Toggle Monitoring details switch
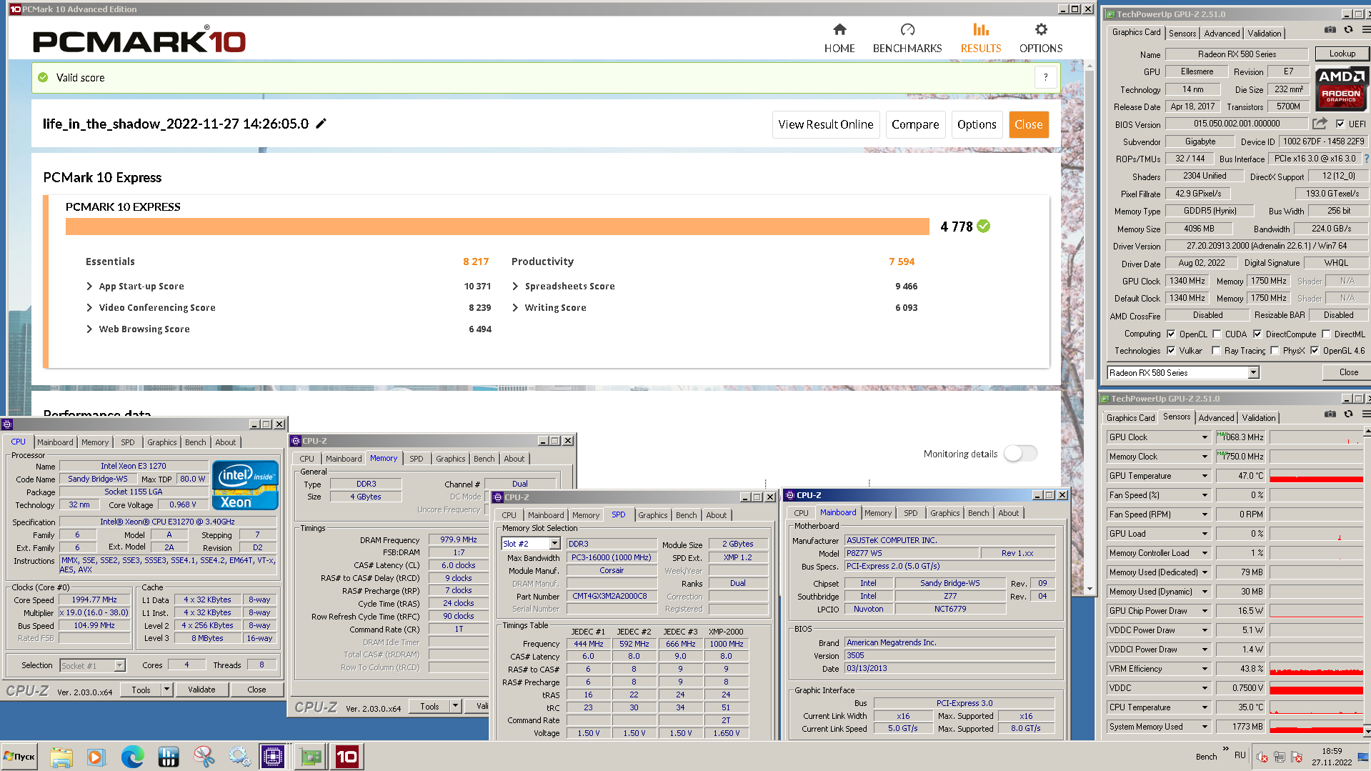This screenshot has width=1371, height=771. coord(1020,454)
